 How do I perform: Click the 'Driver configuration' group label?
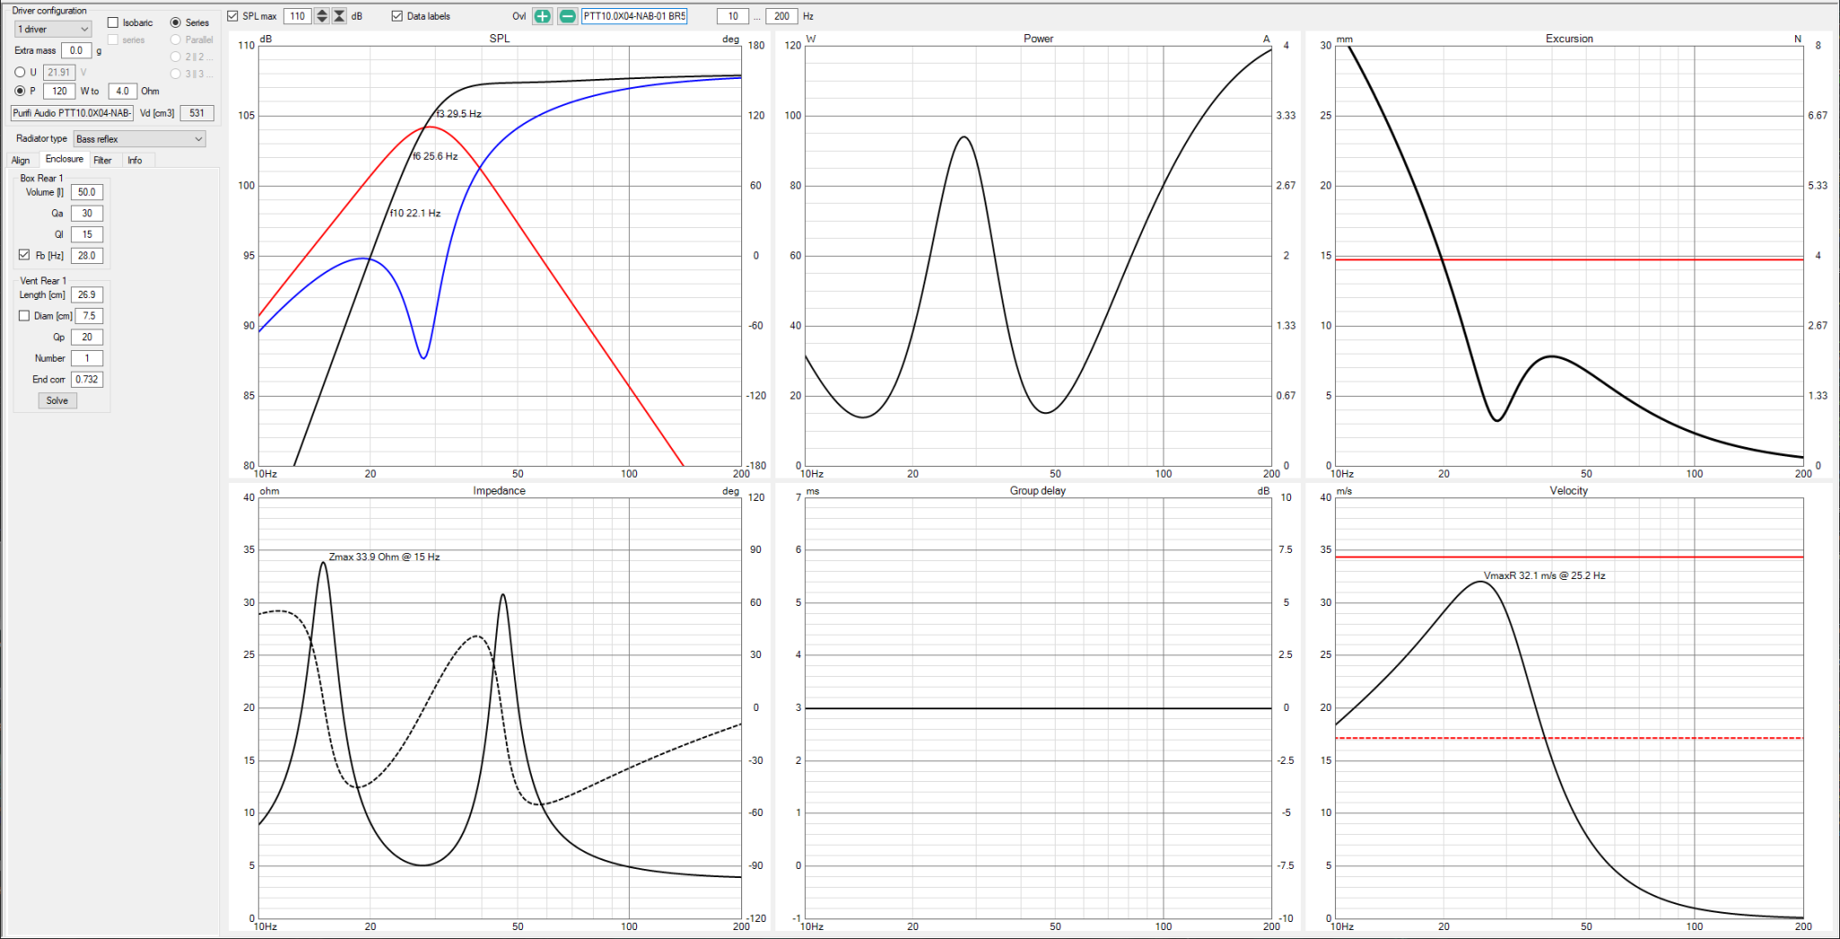point(49,11)
